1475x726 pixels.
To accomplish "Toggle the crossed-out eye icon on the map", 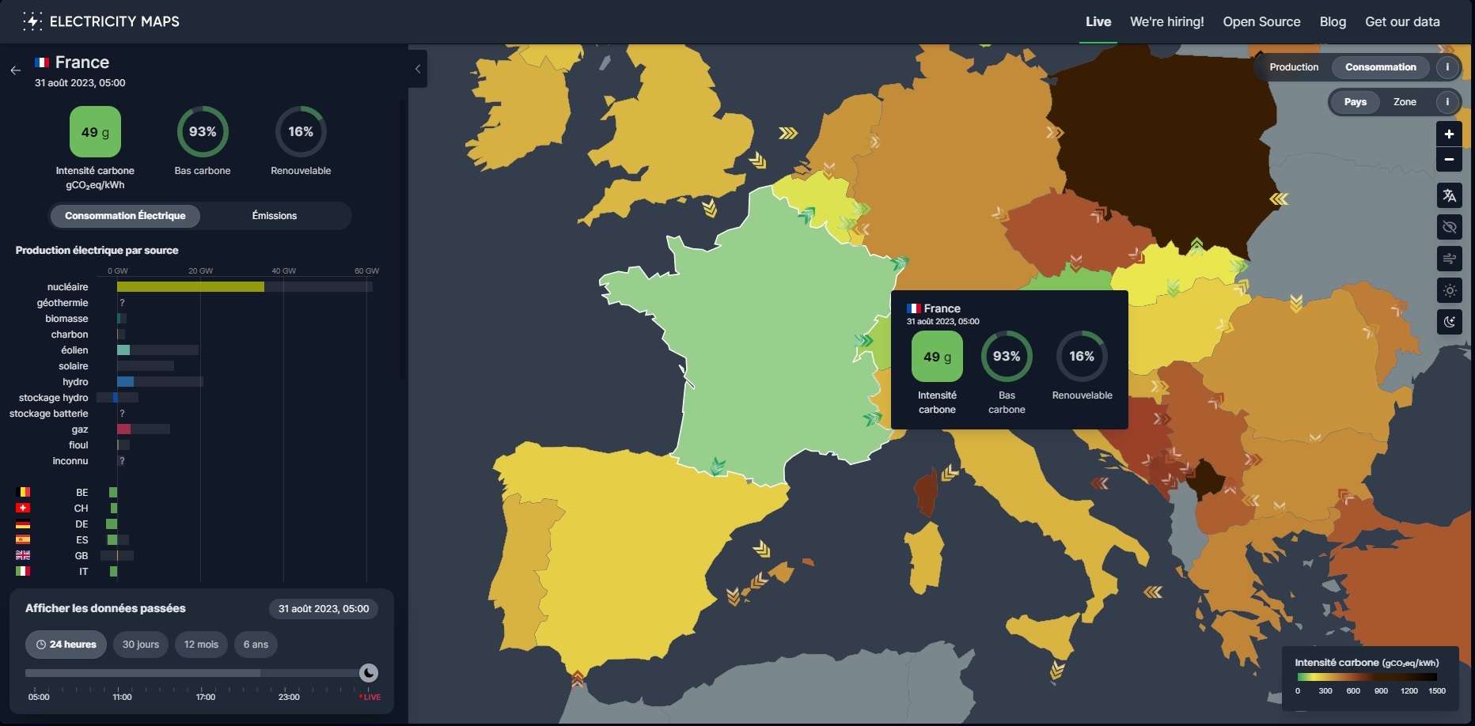I will point(1449,228).
